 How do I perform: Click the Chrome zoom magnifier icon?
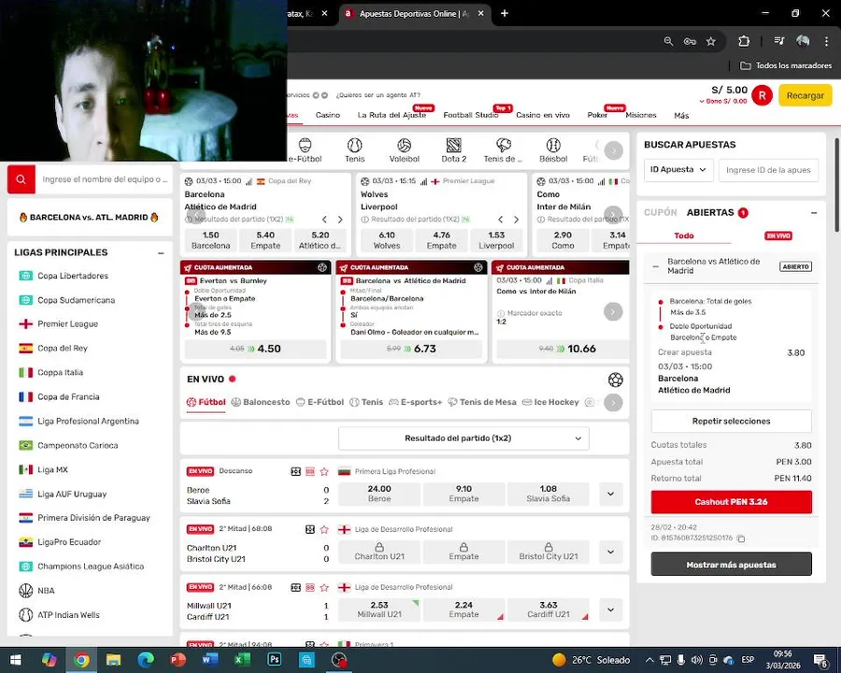668,41
